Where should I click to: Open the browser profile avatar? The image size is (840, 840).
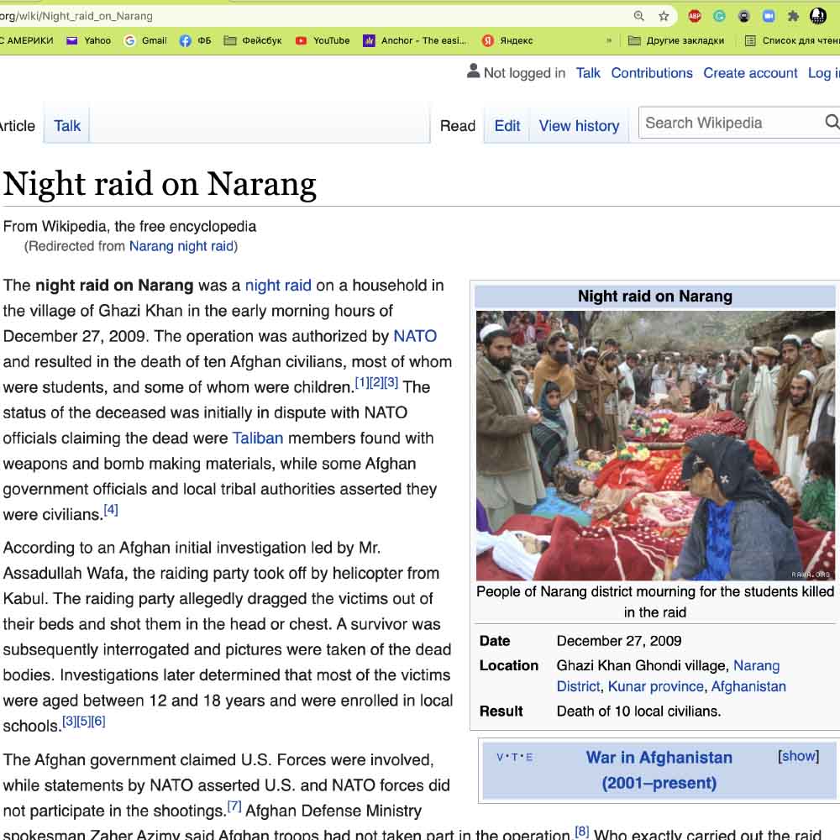[818, 16]
